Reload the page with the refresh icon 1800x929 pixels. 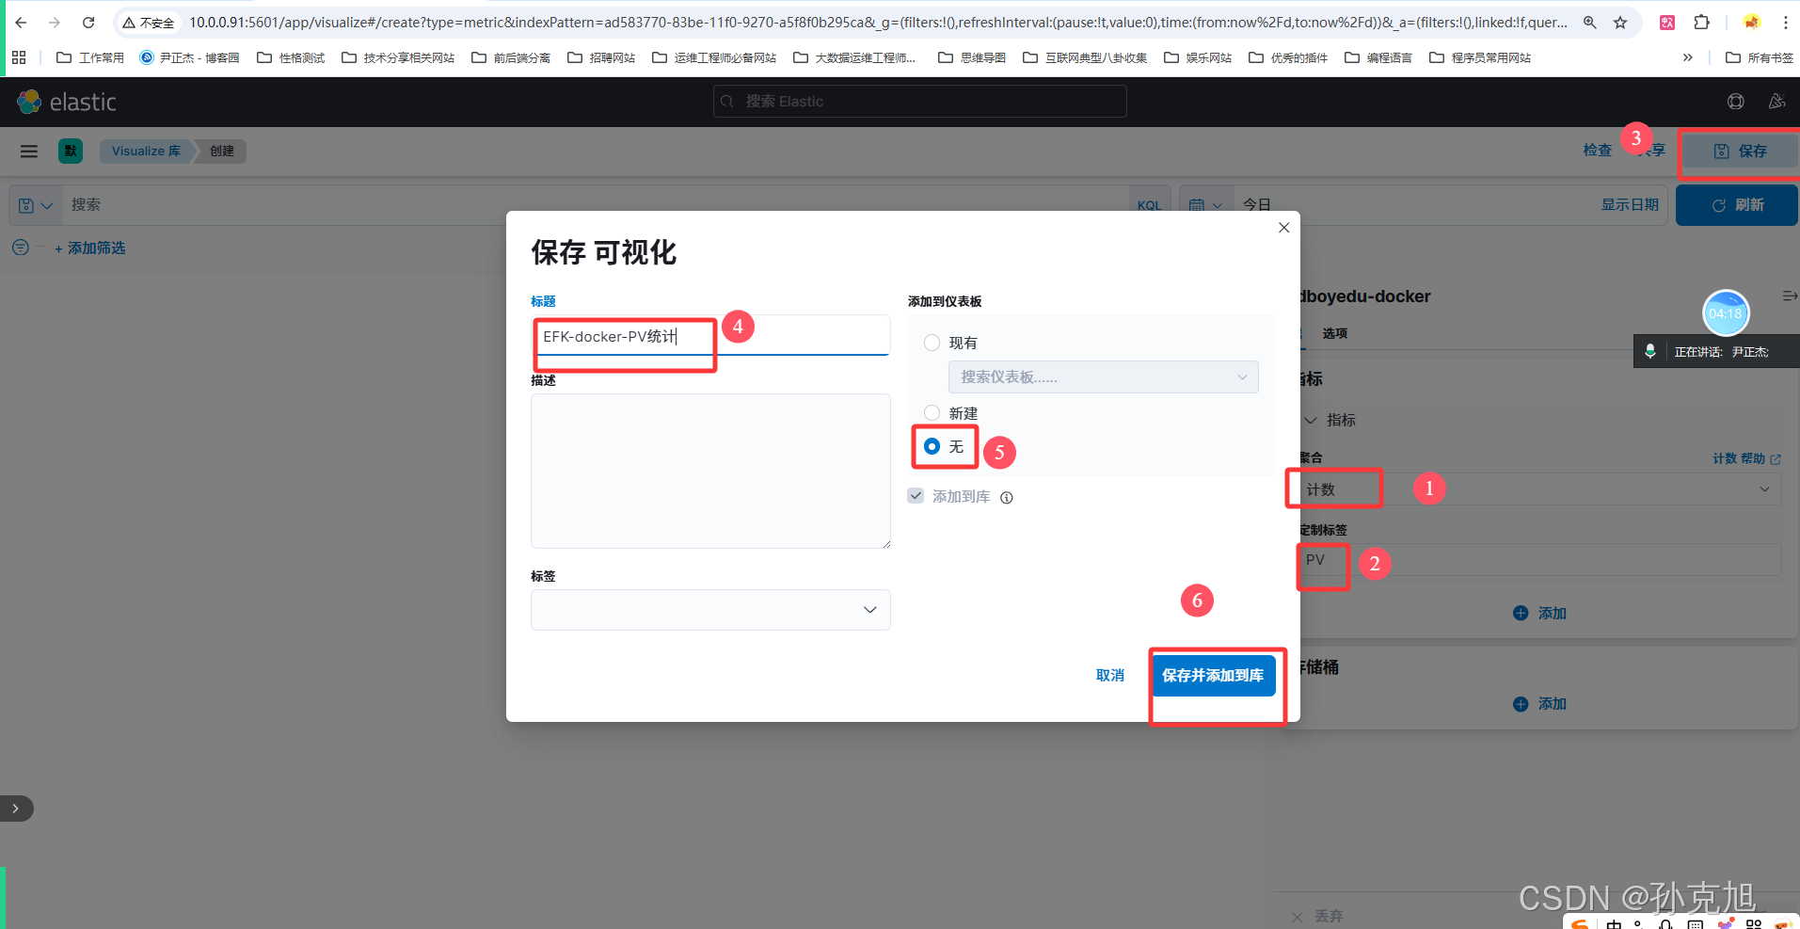(x=88, y=23)
